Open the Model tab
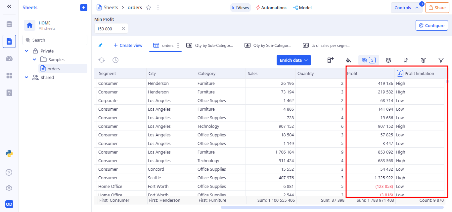This screenshot has height=212, width=452. pyautogui.click(x=302, y=8)
